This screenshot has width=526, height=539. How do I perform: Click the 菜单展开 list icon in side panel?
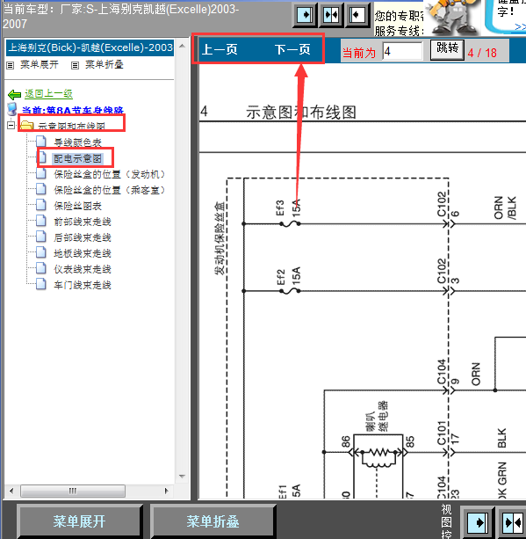(x=11, y=65)
